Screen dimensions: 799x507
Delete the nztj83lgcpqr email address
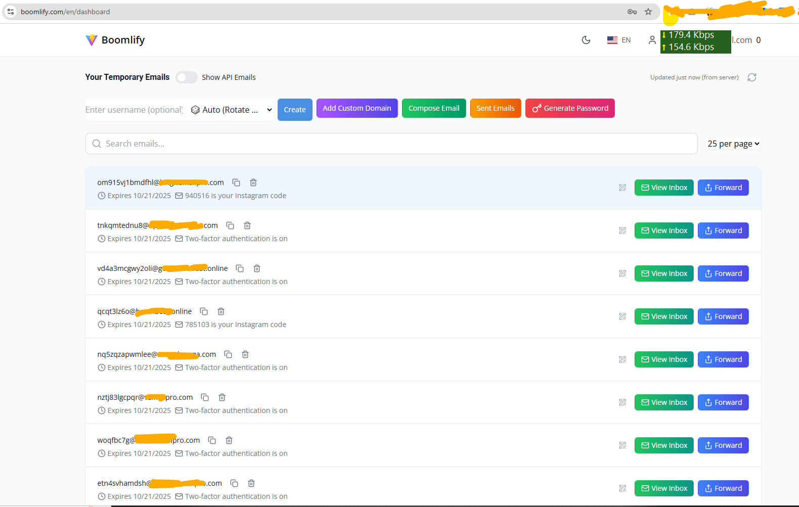pyautogui.click(x=222, y=397)
